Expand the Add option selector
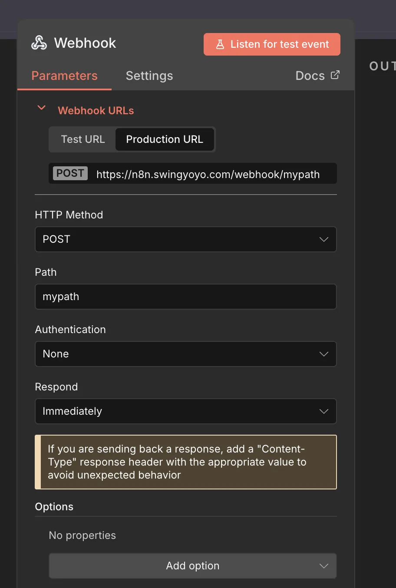Image resolution: width=396 pixels, height=588 pixels. point(192,566)
